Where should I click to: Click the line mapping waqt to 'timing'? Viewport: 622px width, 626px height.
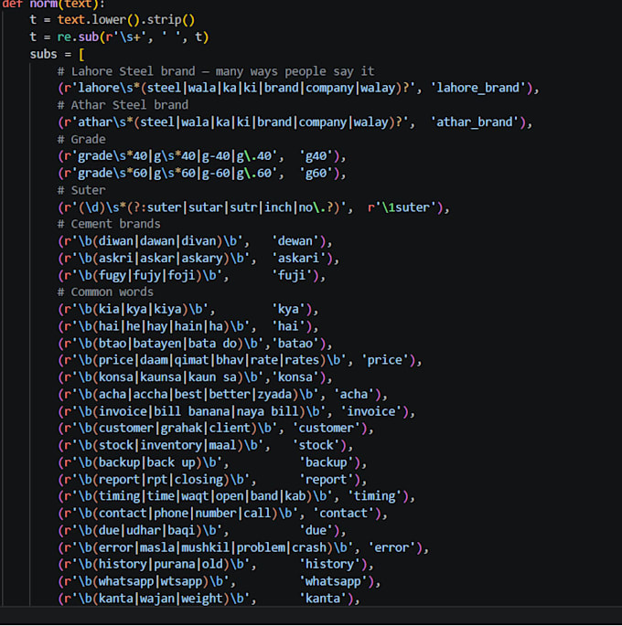[237, 496]
